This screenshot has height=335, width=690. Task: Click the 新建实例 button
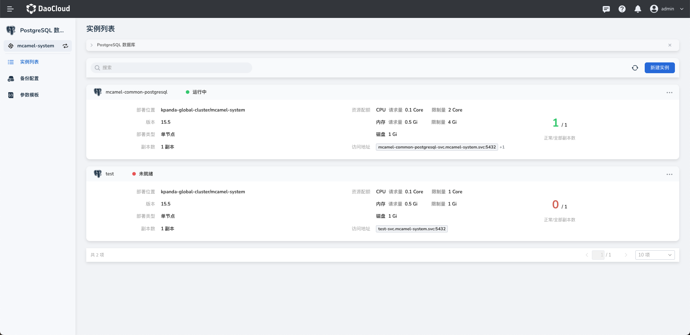coord(659,68)
